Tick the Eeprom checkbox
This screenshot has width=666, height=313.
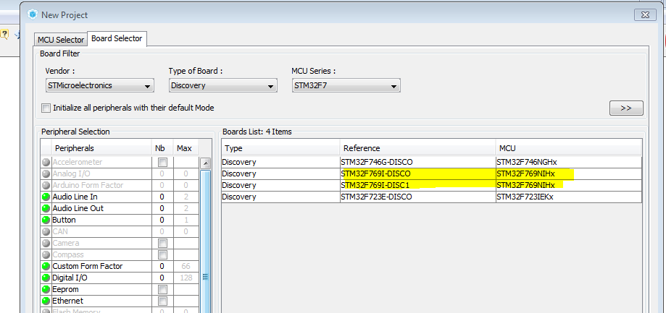(162, 289)
